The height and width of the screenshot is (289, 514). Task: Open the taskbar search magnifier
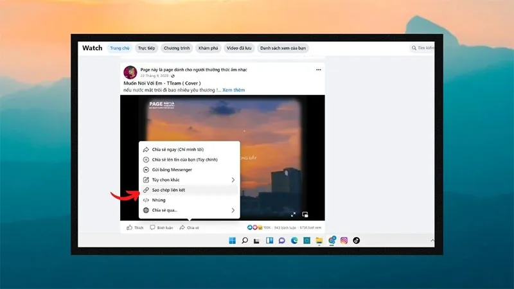(x=245, y=240)
